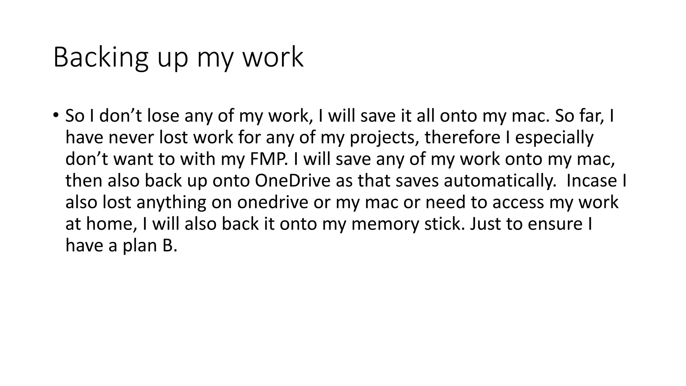
Task: Click the slide title "Backing up my work"
Action: pyautogui.click(x=178, y=58)
